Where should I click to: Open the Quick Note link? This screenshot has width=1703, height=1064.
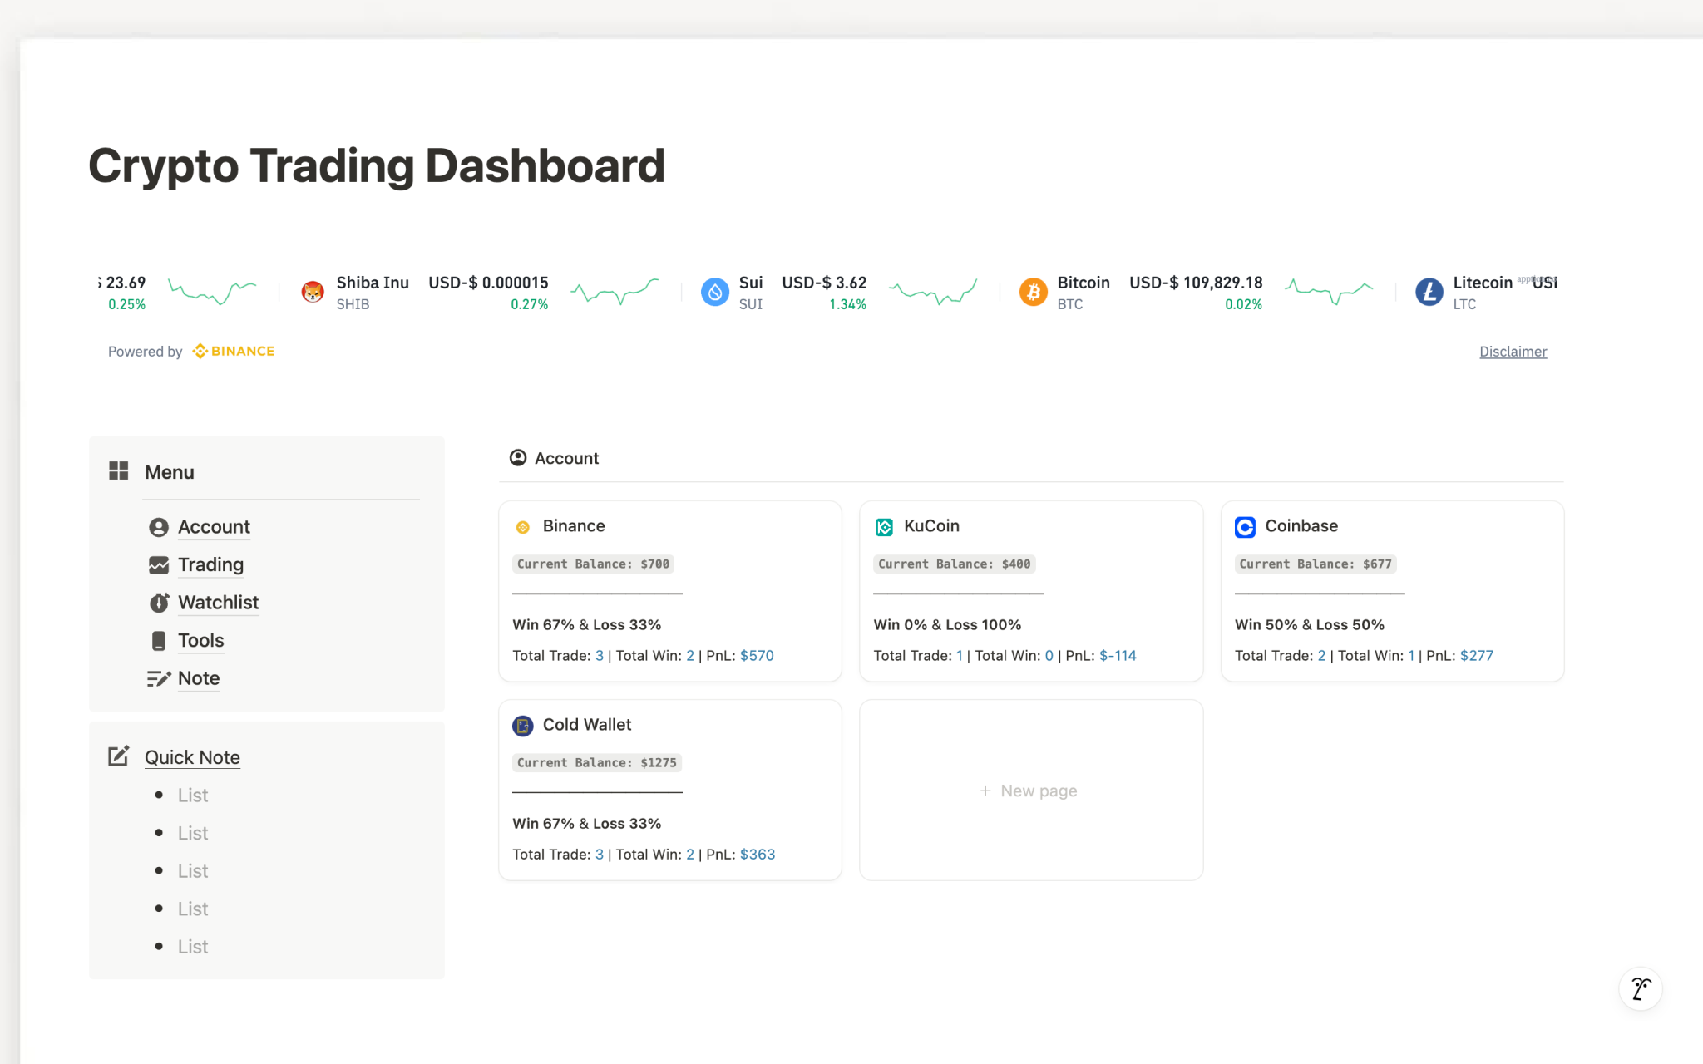click(192, 757)
